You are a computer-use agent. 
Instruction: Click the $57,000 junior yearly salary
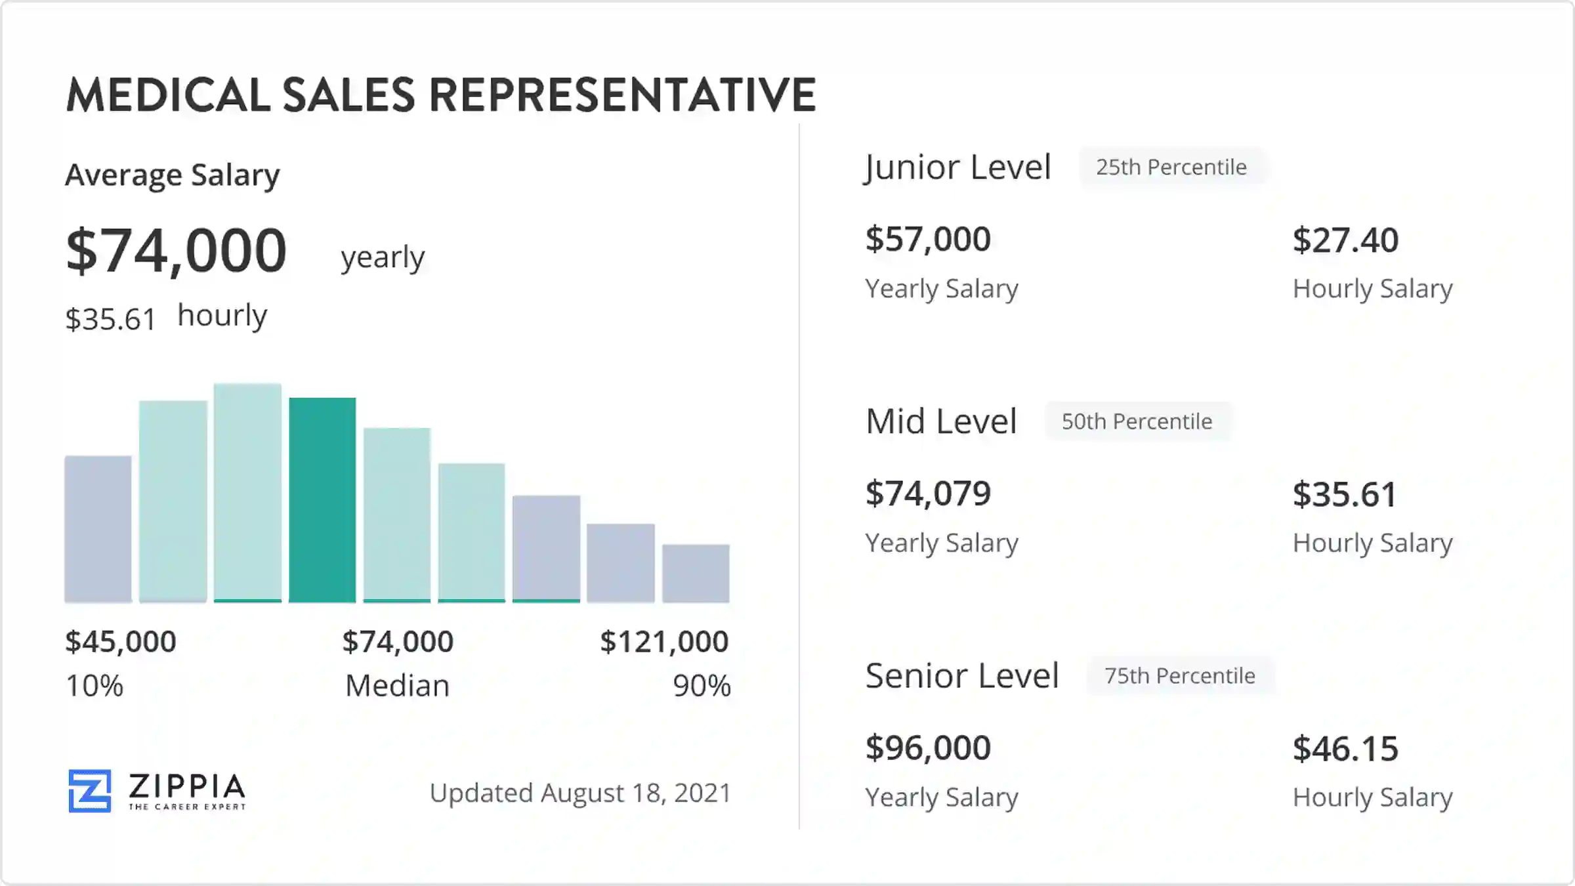[x=928, y=240]
